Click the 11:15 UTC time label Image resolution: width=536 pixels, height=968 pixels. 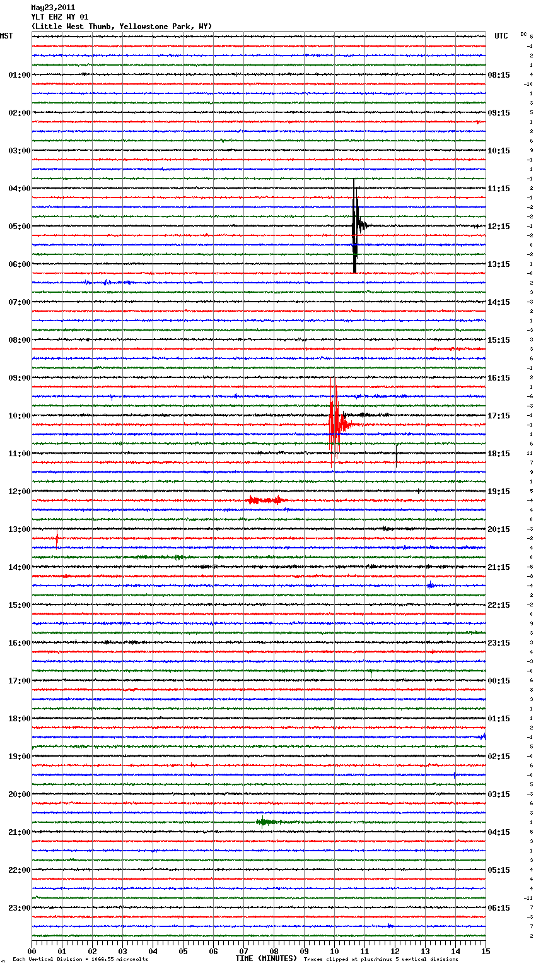[499, 189]
